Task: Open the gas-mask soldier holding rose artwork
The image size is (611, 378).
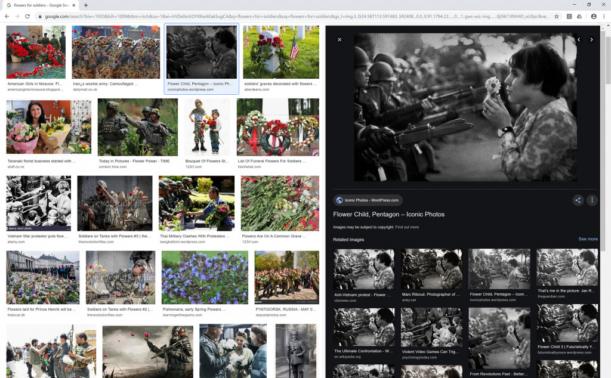Action: coord(148,352)
